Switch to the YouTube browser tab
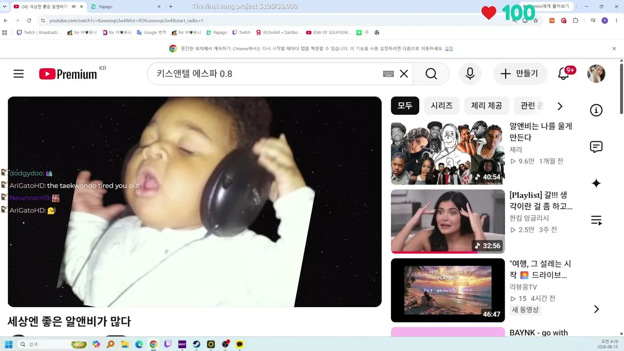This screenshot has width=624, height=351. tap(49, 6)
